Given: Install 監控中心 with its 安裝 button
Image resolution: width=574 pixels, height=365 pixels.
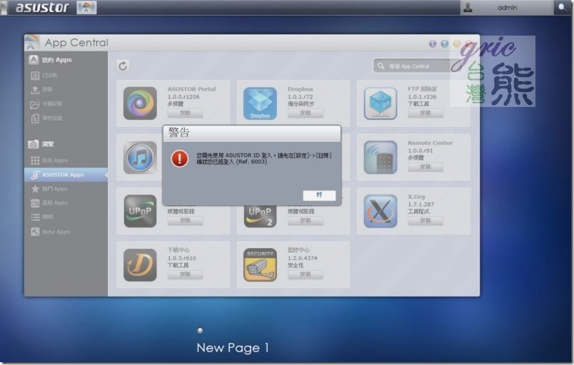Looking at the screenshot, I should (306, 274).
